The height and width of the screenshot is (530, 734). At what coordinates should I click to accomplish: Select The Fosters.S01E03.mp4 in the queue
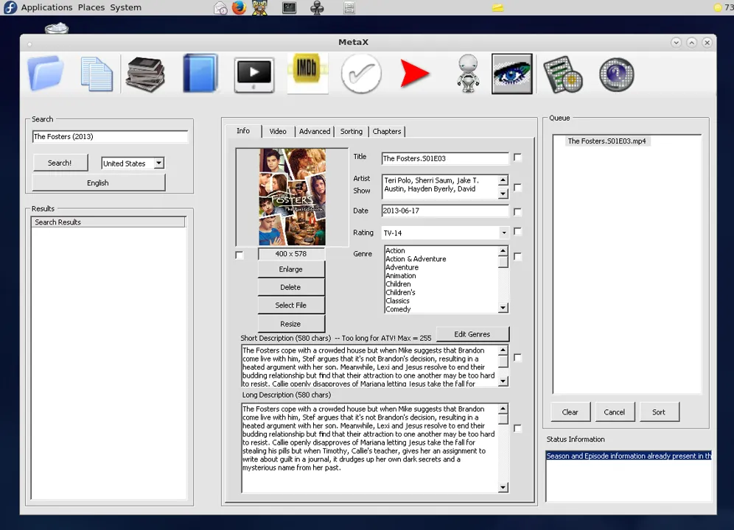[x=607, y=141]
